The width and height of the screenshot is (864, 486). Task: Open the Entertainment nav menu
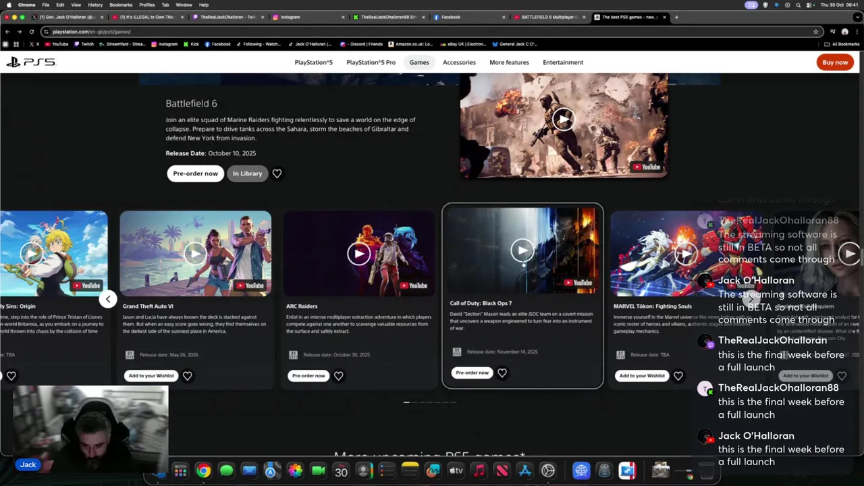point(563,62)
